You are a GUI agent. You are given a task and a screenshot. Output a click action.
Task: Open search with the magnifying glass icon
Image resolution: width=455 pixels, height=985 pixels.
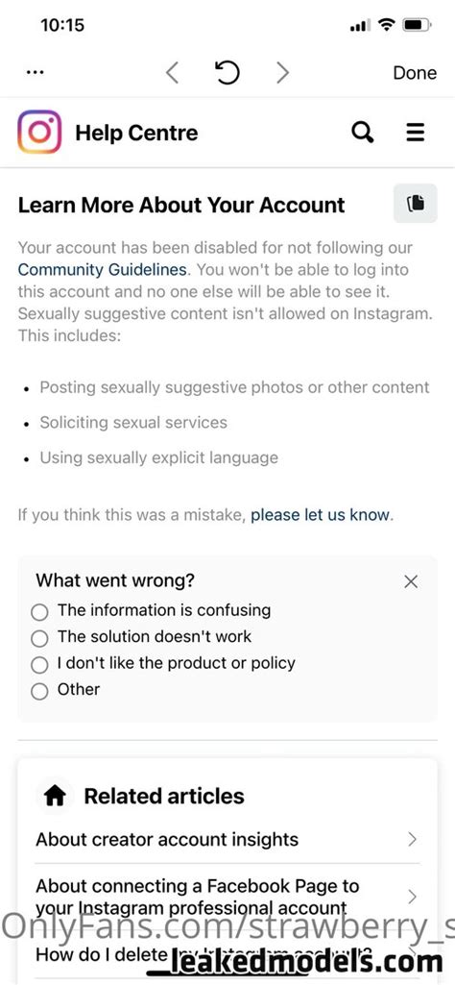tap(363, 133)
